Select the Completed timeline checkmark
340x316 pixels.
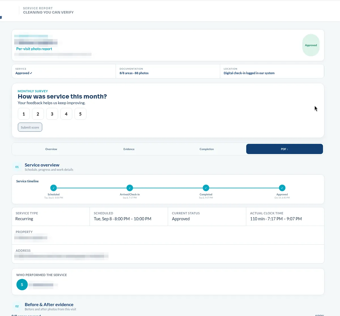coord(206,188)
